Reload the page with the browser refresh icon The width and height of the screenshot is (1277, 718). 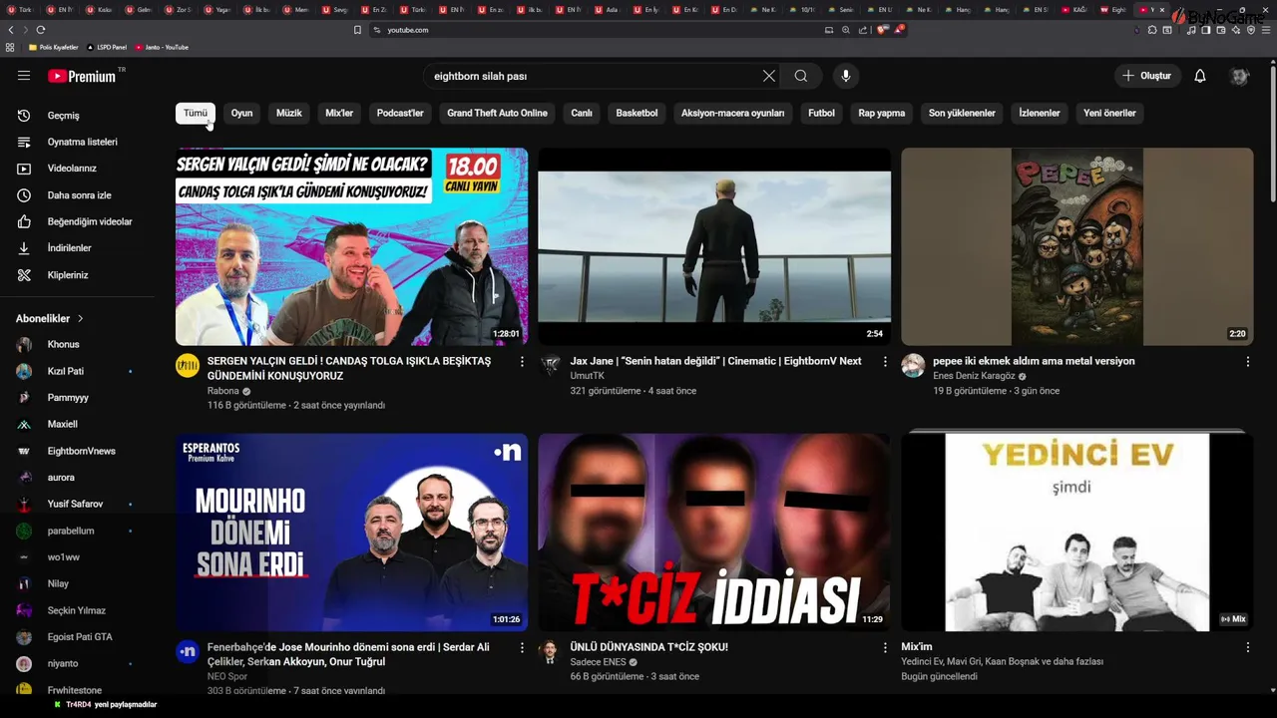point(41,30)
